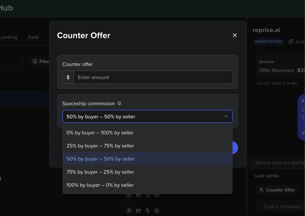The height and width of the screenshot is (216, 305).
Task: Click the Andres Offer Received message
Action: click(x=280, y=66)
